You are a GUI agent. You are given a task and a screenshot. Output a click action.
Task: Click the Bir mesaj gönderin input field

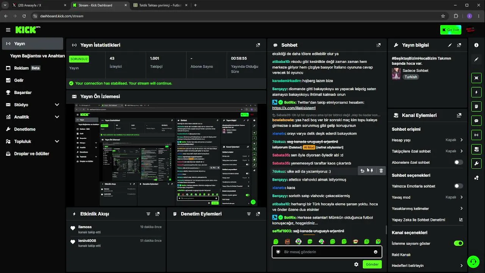[327, 252]
